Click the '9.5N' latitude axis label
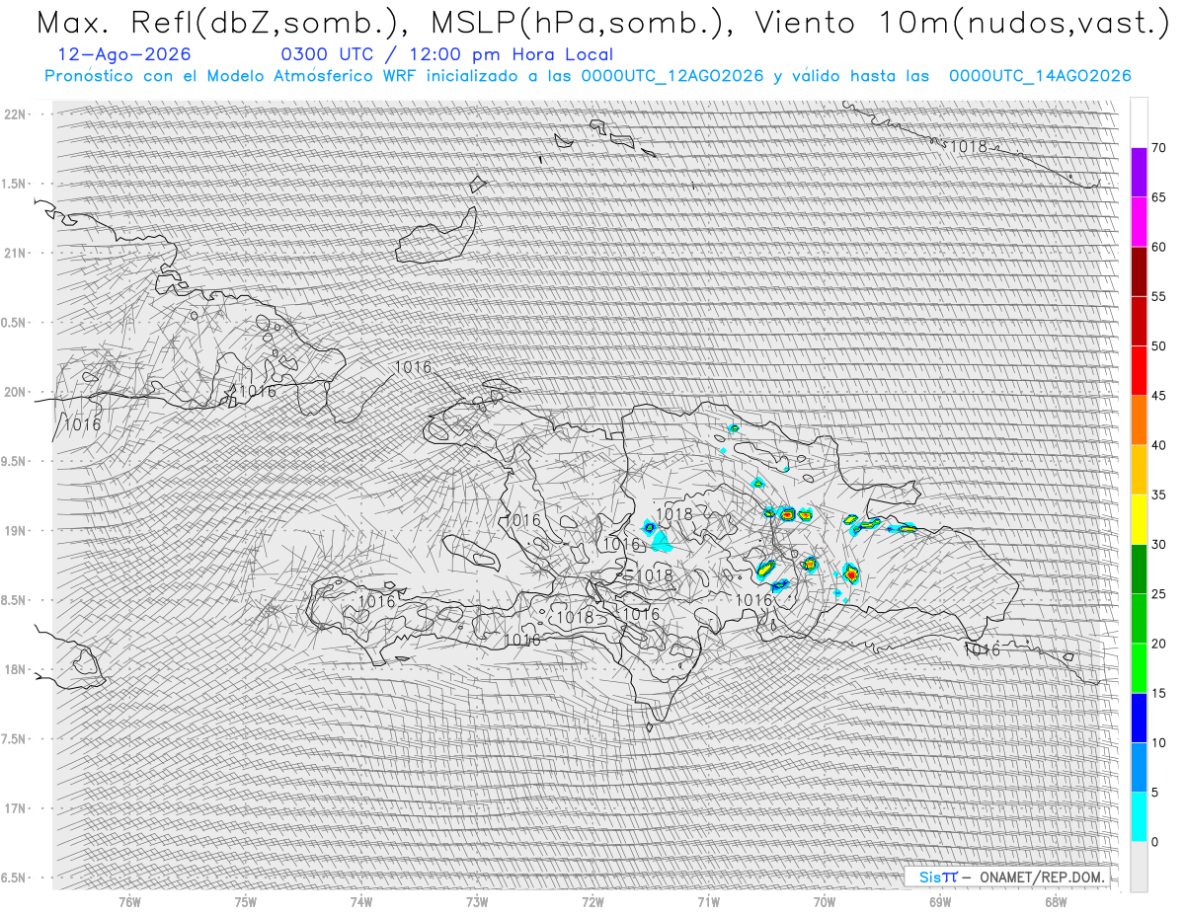The image size is (1185, 915). pyautogui.click(x=12, y=461)
